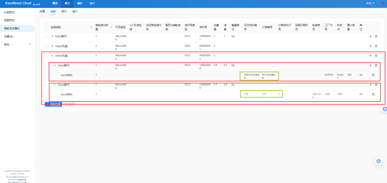
Task: Open the 概览 top navigation menu
Action: [55, 3]
